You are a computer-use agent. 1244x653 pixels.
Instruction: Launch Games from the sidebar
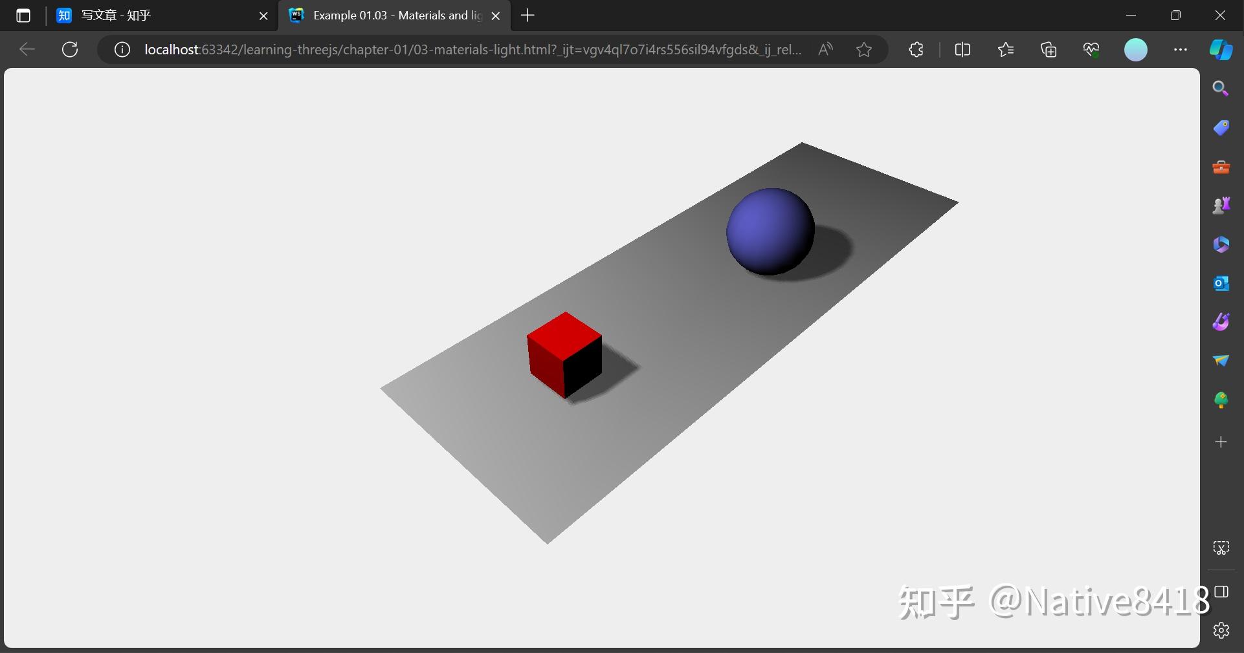pos(1221,206)
